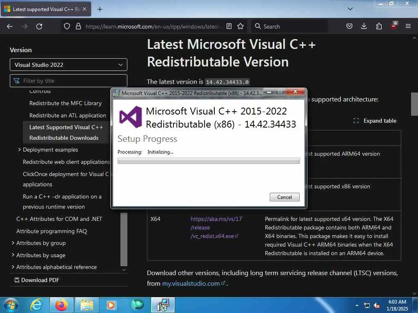Expand the Deployment examples node
The image size is (418, 313).
19,150
